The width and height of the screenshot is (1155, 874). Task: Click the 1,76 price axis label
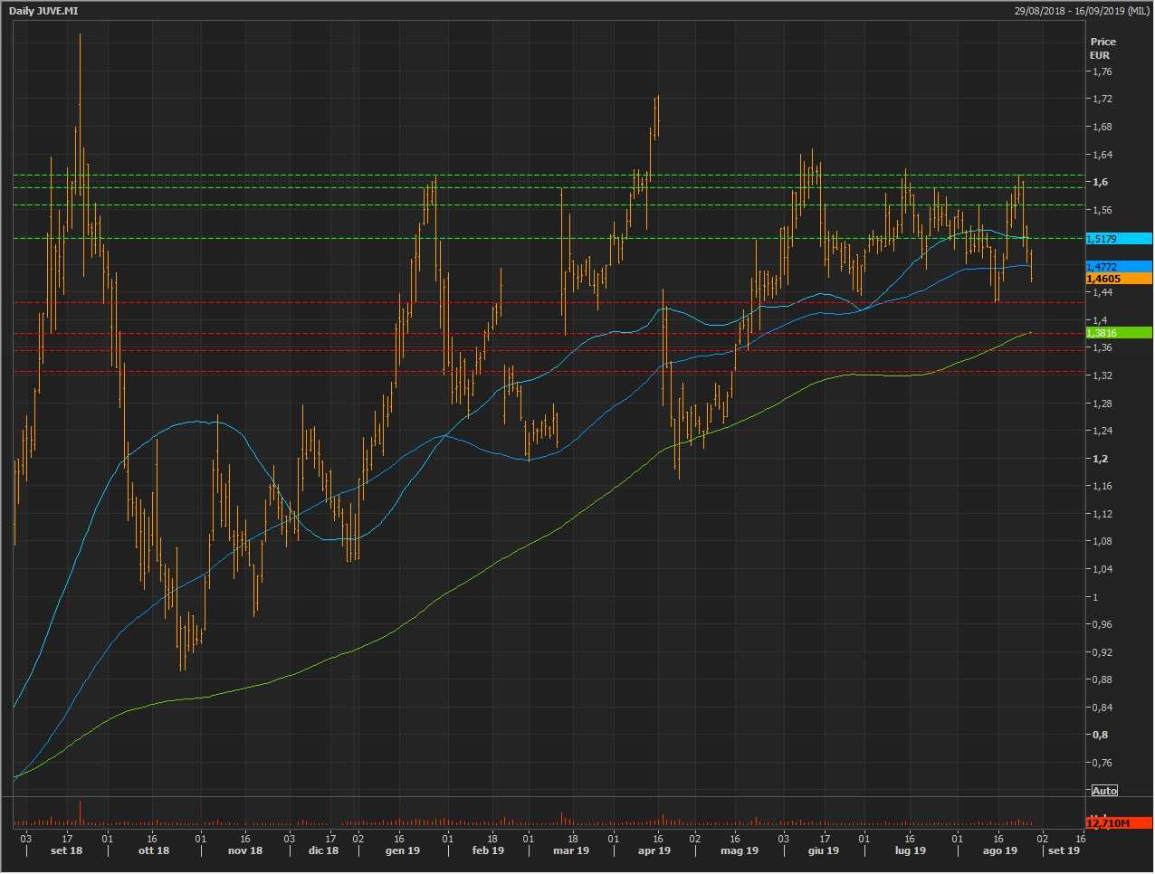coord(1102,71)
